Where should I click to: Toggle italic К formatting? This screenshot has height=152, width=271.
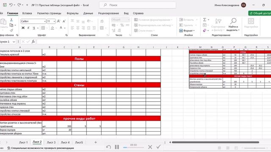pyautogui.click(x=28, y=28)
